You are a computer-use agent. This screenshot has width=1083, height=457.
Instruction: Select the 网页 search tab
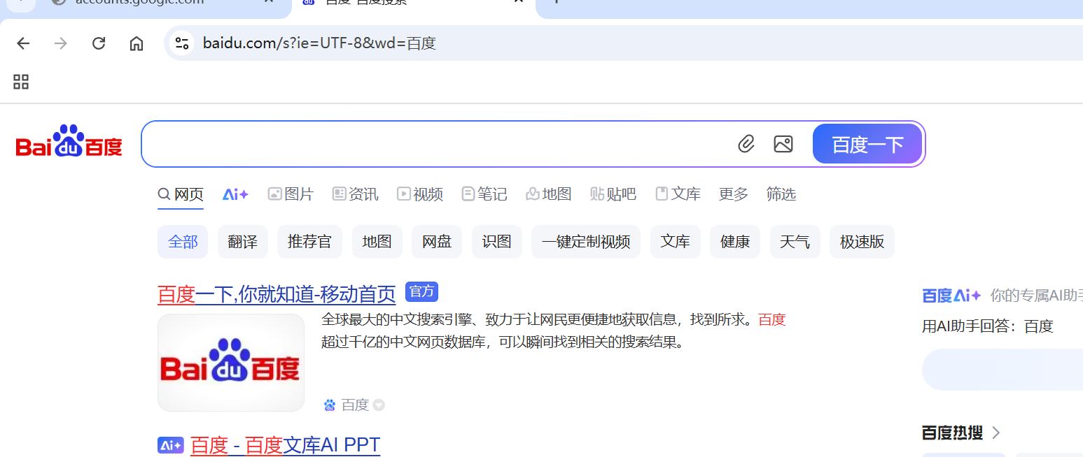point(181,194)
